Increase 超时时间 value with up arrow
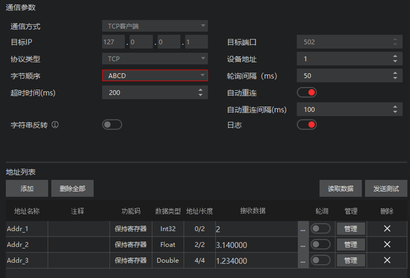The width and height of the screenshot is (410, 278). click(200, 90)
